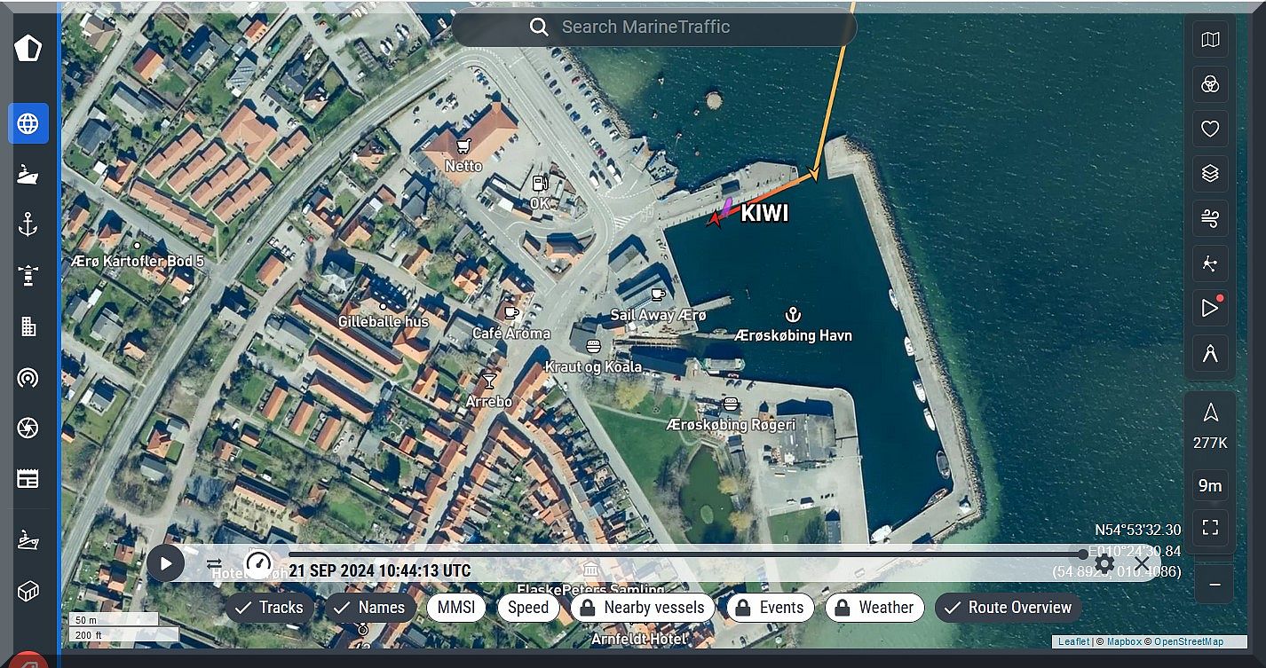
Task: Turn on the Speed label chip
Action: [528, 608]
